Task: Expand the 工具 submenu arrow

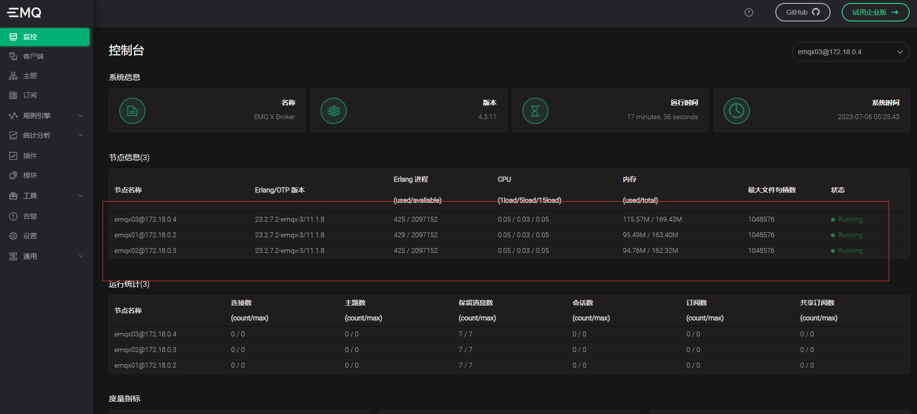Action: 81,196
